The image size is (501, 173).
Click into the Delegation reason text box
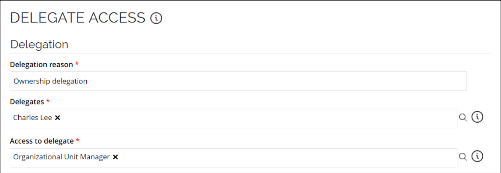[x=238, y=81]
